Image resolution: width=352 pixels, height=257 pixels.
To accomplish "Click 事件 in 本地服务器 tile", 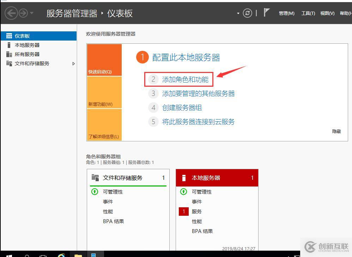I will coord(197,202).
